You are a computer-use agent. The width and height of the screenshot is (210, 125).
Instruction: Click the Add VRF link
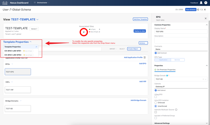point(143,81)
